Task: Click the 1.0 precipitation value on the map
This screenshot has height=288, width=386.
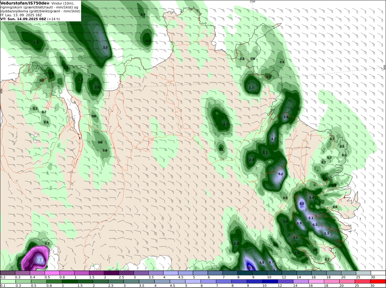Action: click(269, 77)
